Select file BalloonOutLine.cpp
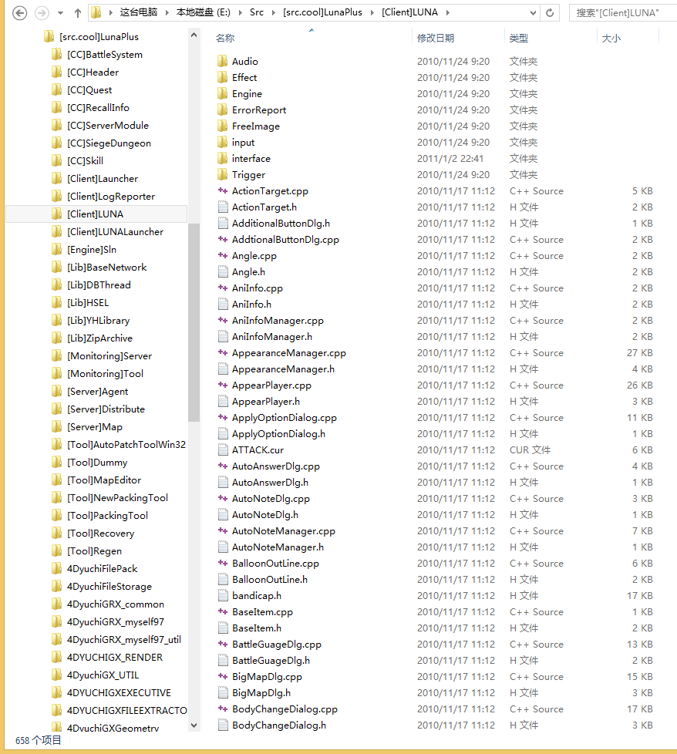Viewport: 677px width, 754px height. click(x=275, y=563)
